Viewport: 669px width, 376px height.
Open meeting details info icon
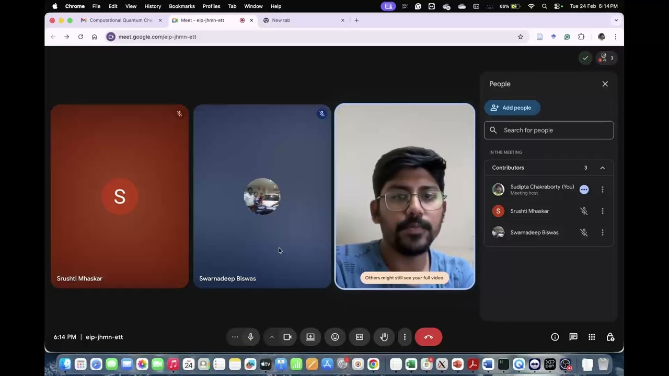coord(555,337)
